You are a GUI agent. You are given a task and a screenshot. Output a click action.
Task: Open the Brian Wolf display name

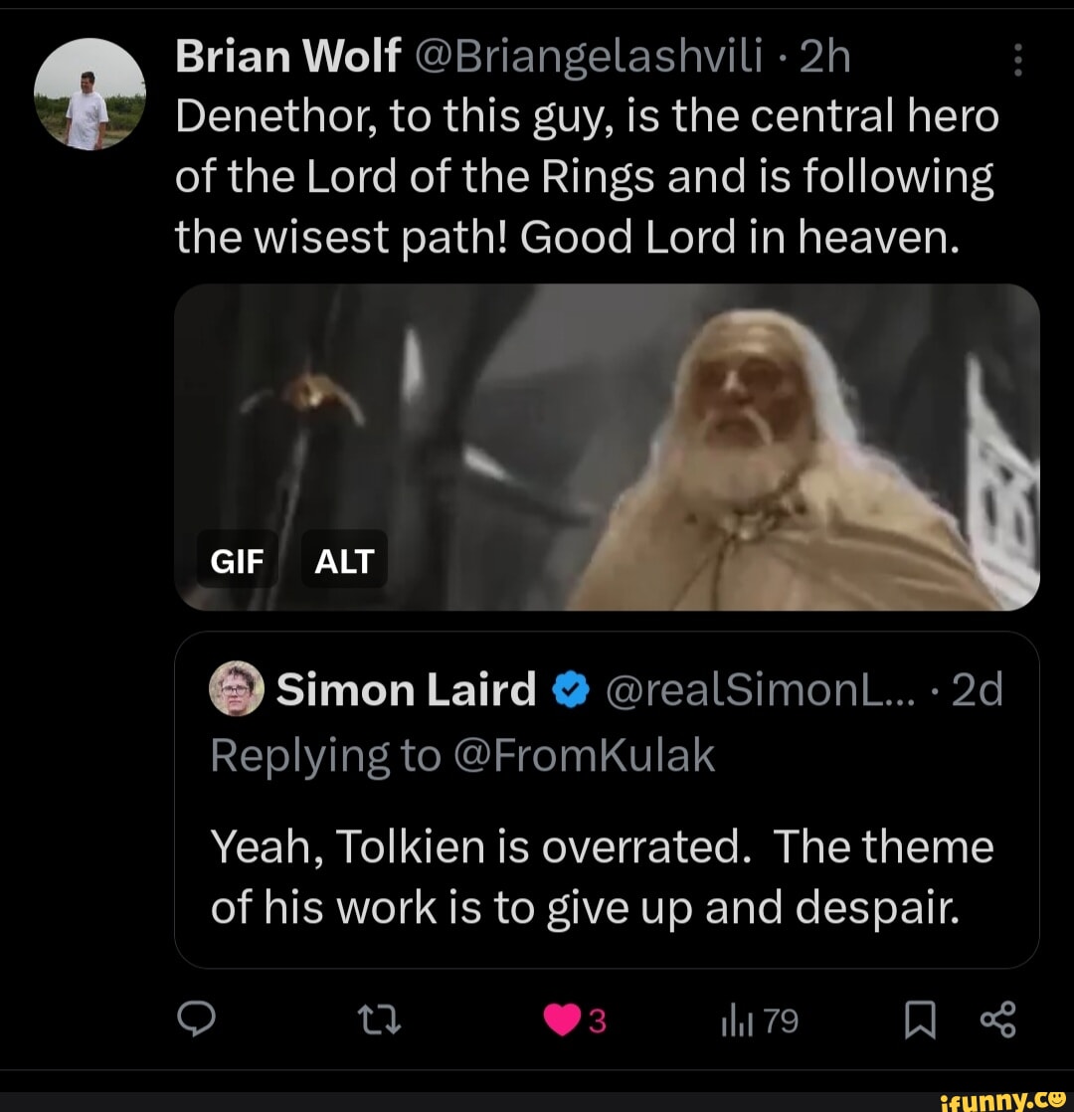click(288, 60)
